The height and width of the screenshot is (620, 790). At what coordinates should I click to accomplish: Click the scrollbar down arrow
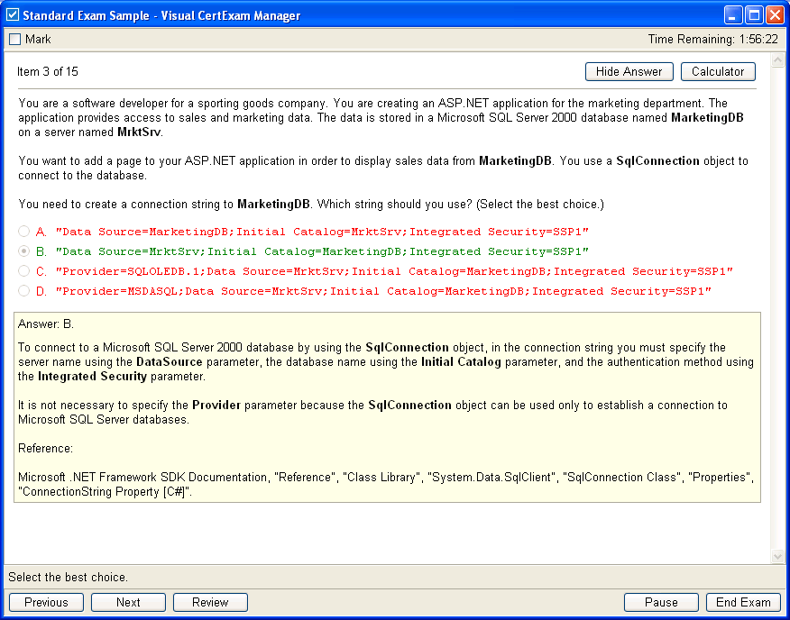pos(778,556)
